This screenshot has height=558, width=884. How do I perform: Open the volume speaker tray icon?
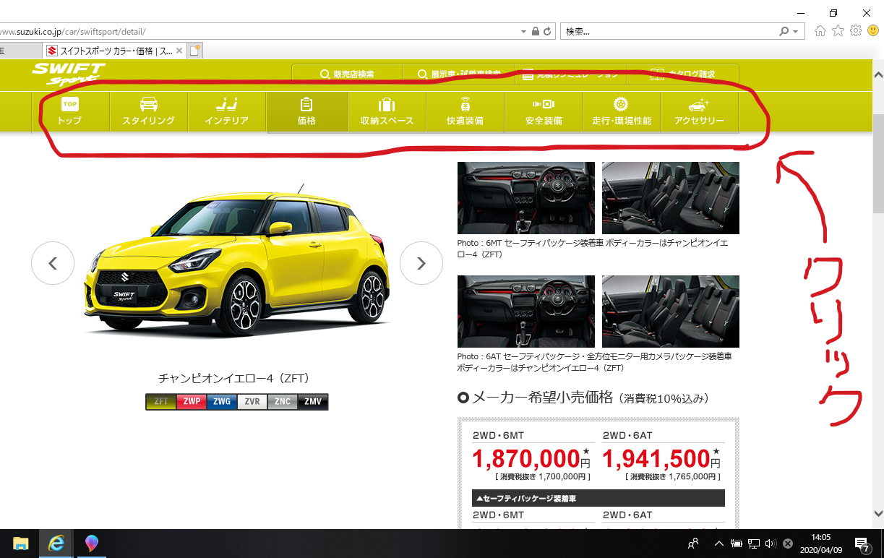pyautogui.click(x=771, y=544)
